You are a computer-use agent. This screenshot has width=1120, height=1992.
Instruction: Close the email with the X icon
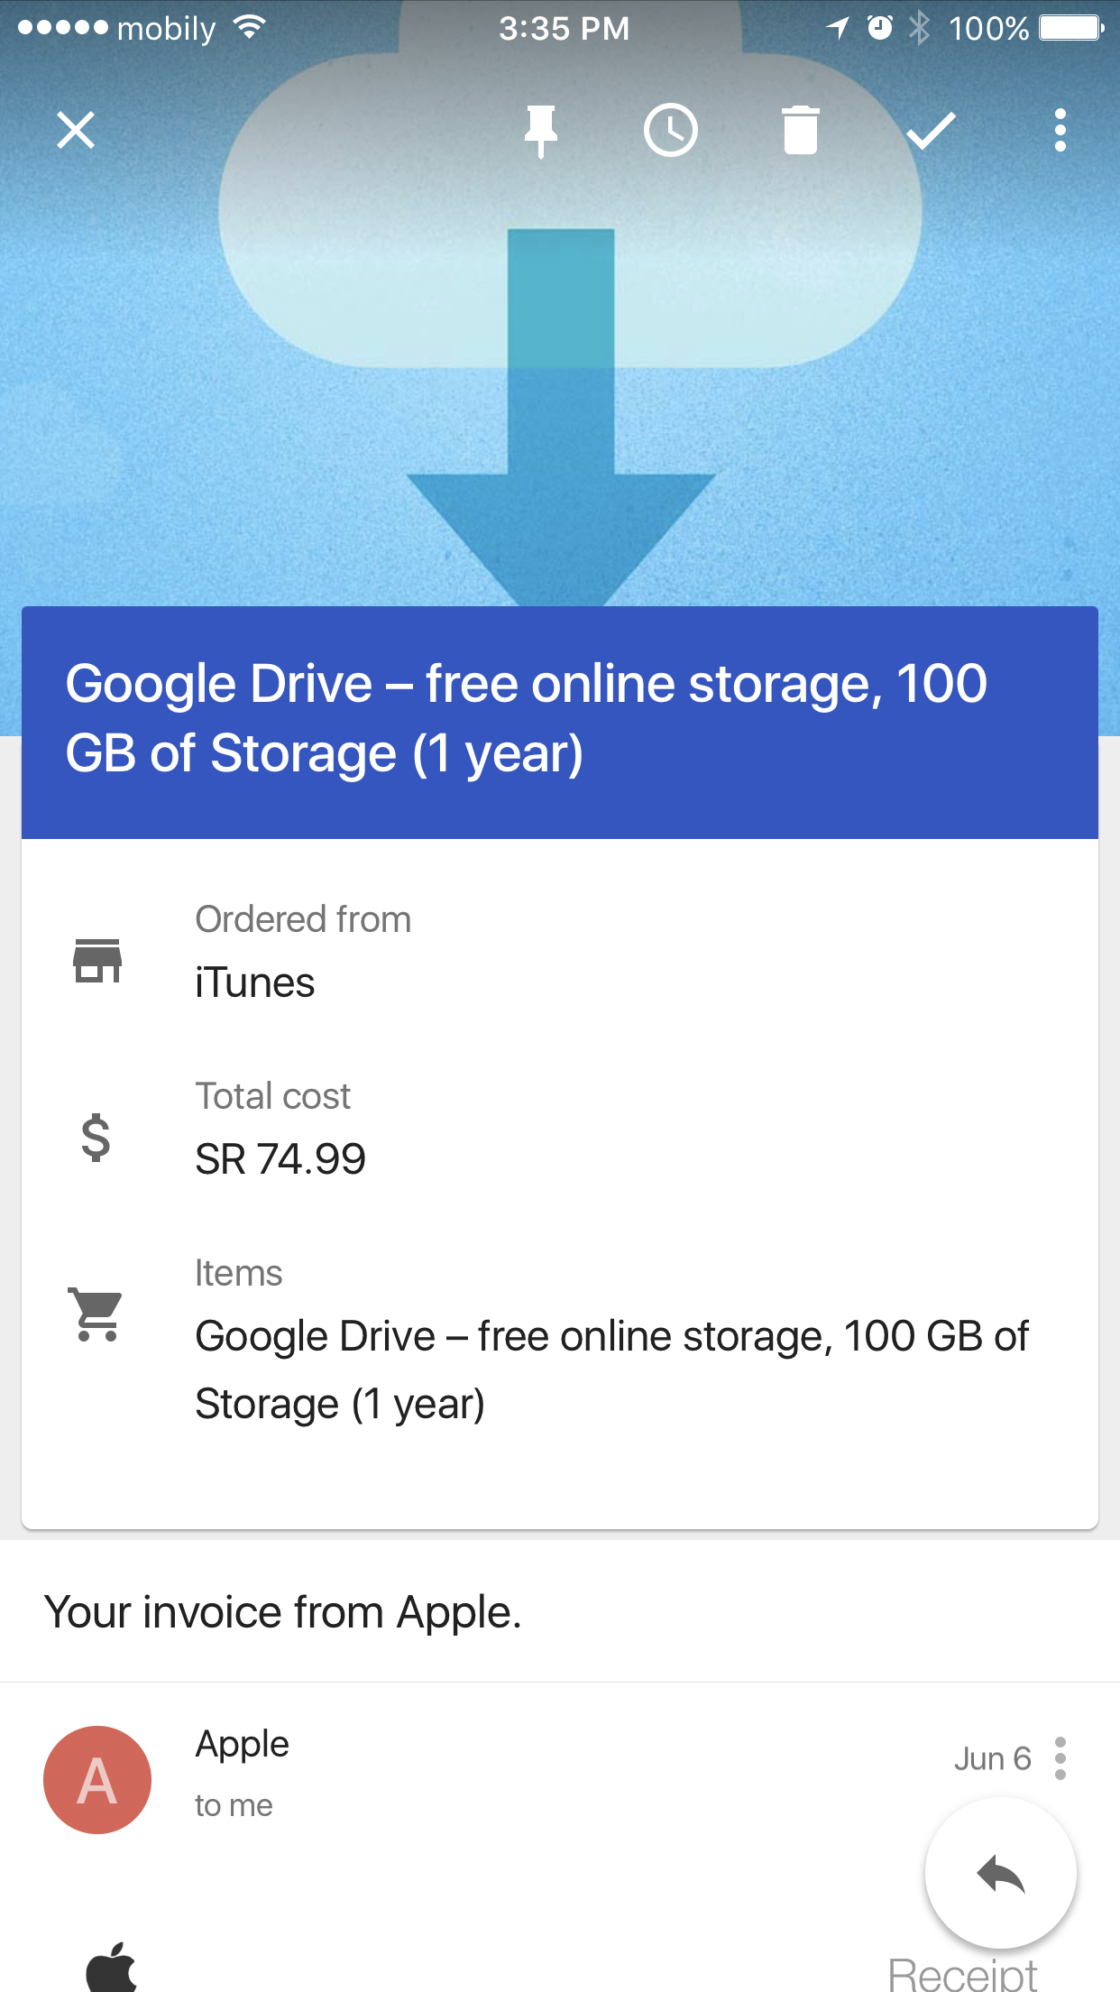[x=76, y=130]
